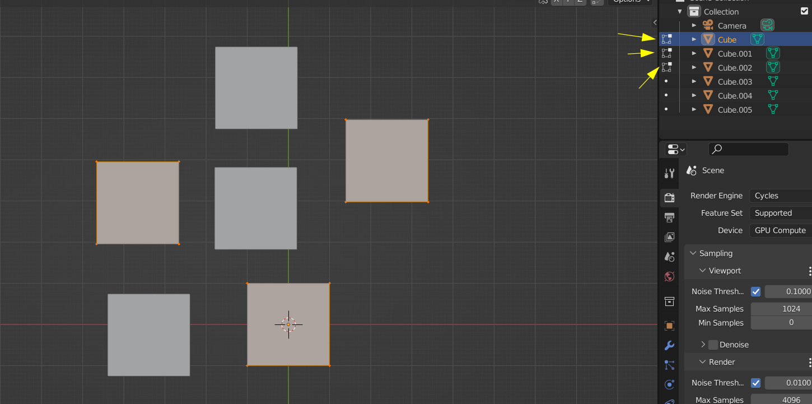Expand the Cube.005 row in outliner
The width and height of the screenshot is (812, 404).
(694, 109)
